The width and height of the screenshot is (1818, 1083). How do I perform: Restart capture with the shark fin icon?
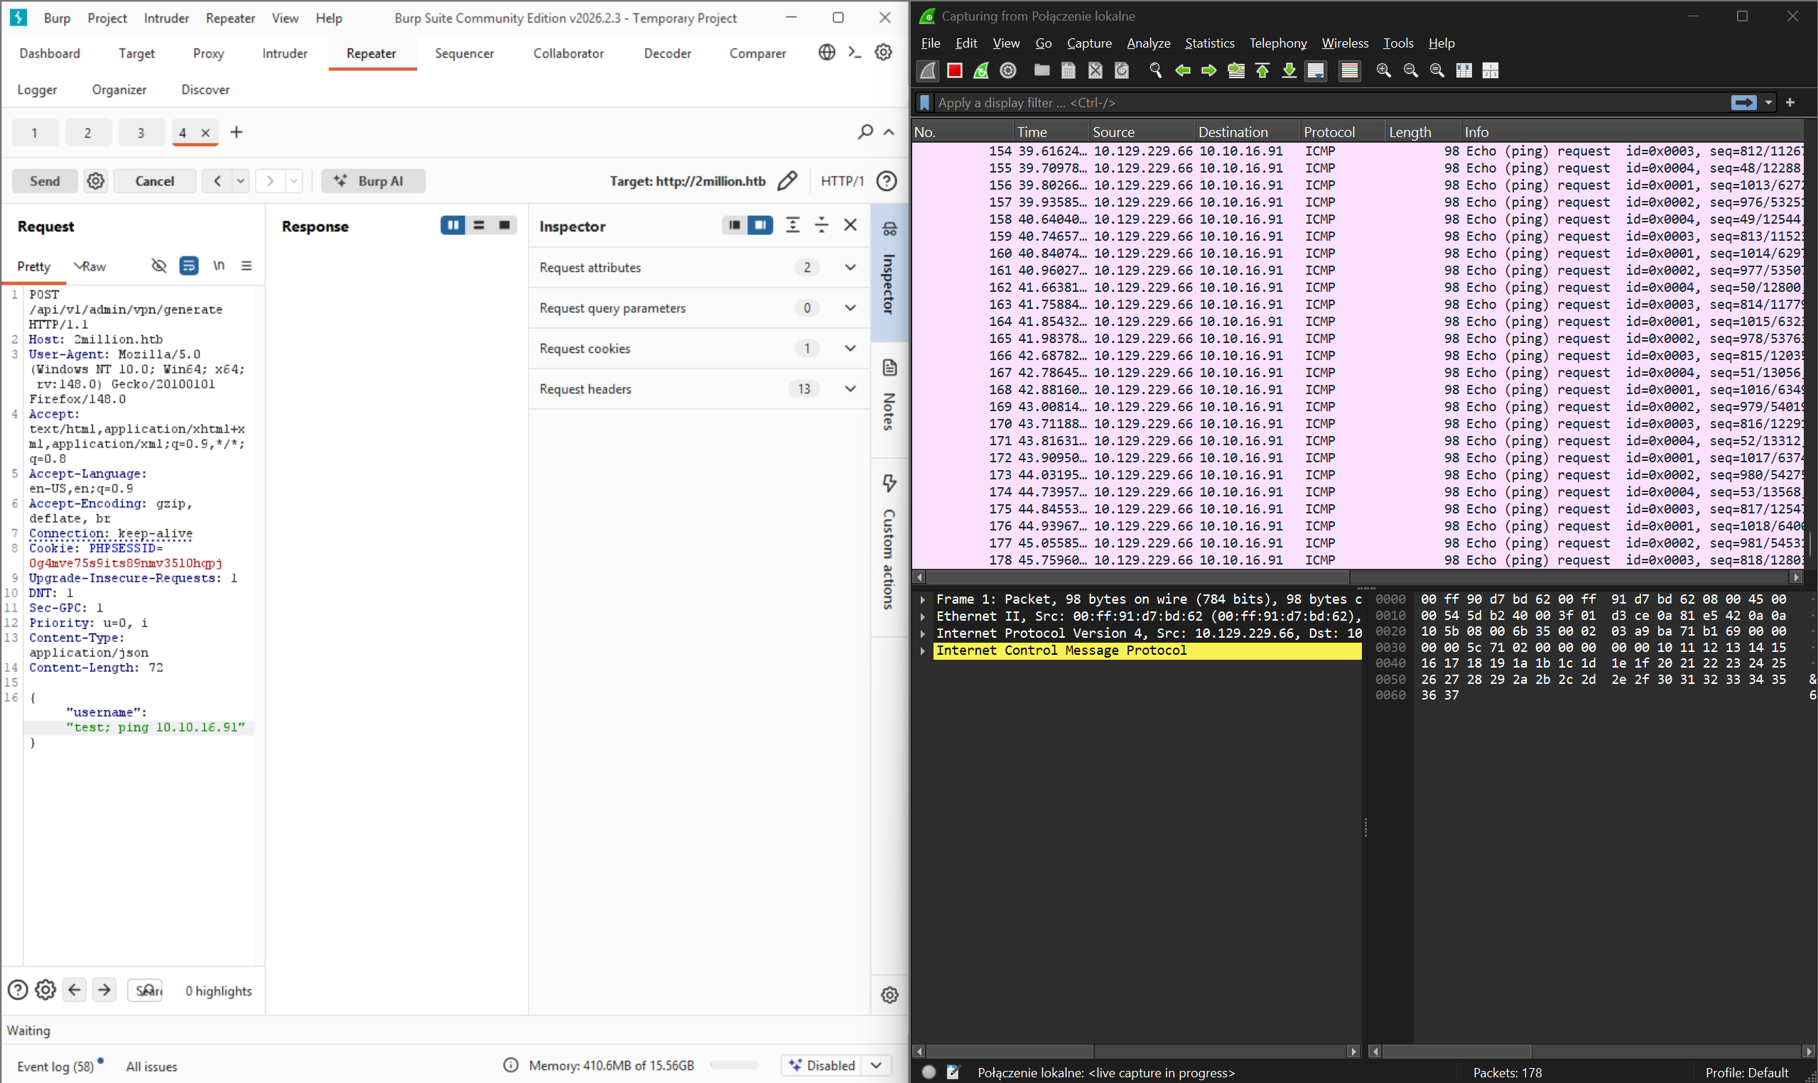[981, 71]
